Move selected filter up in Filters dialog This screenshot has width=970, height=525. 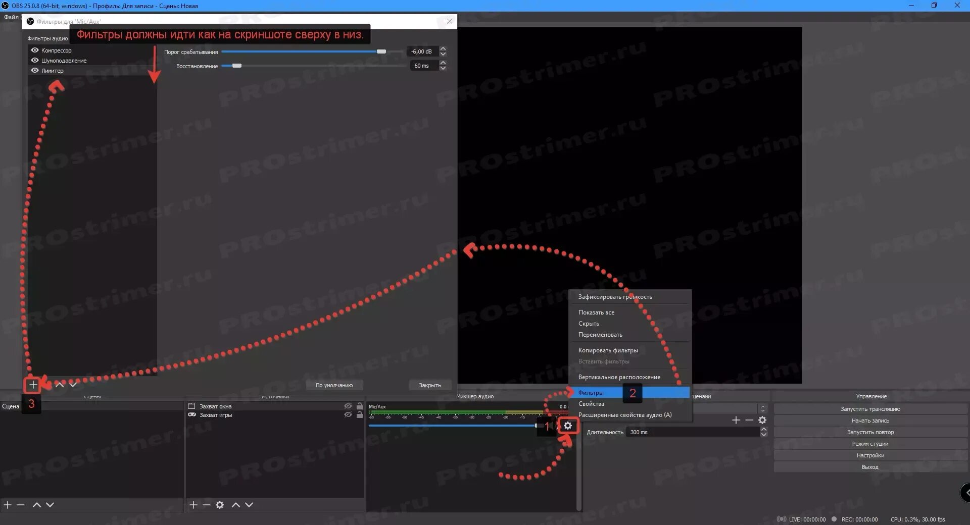60,385
